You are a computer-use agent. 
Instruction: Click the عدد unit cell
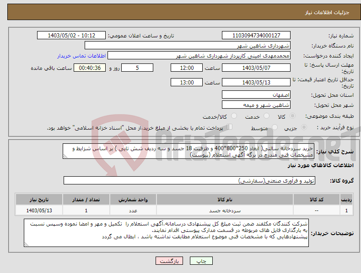133,210
